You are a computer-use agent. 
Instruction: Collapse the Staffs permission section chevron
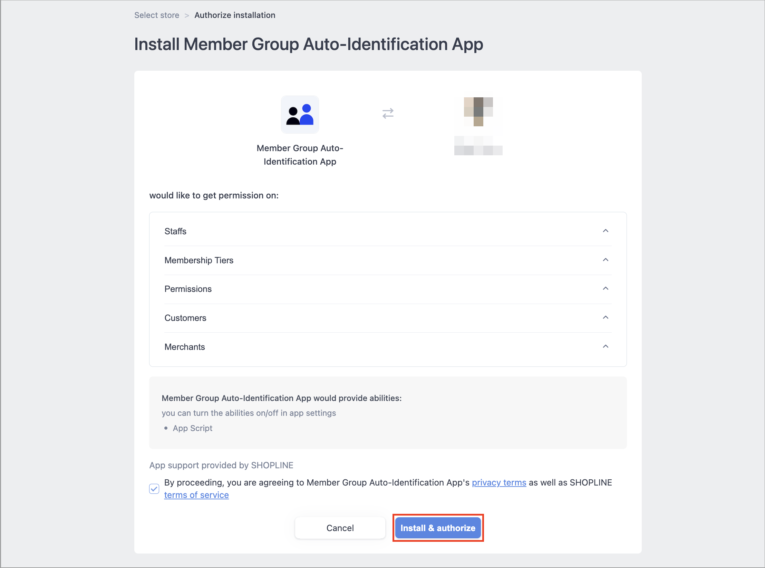coord(606,231)
